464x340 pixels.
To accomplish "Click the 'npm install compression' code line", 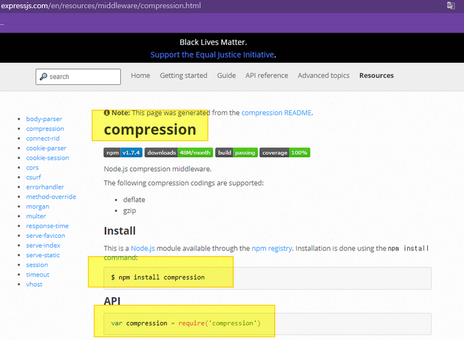I will pyautogui.click(x=158, y=278).
